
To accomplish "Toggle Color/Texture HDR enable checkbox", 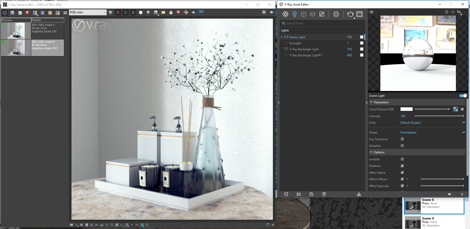I will [462, 109].
